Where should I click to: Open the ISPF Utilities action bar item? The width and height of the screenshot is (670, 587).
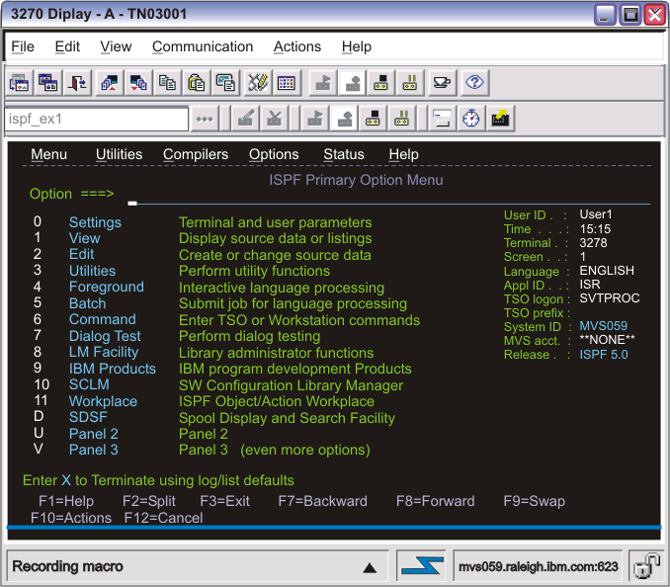(x=119, y=154)
